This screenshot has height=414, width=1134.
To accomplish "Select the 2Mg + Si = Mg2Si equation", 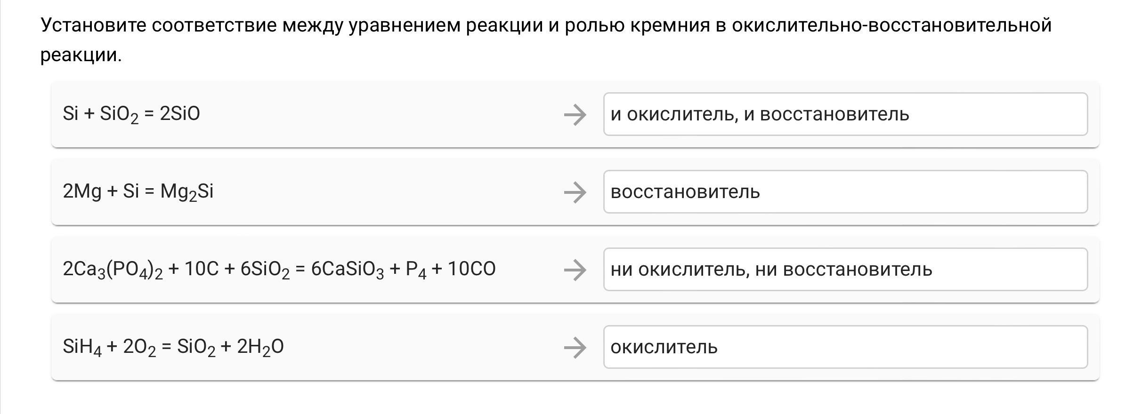I will coord(138,191).
